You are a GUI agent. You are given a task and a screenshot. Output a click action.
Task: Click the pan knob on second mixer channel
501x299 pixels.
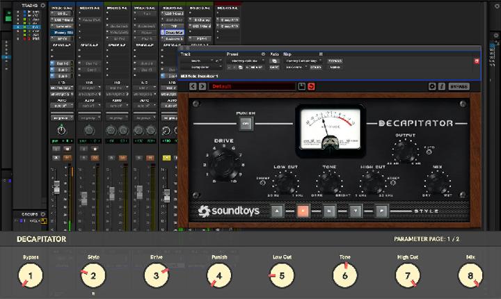pyautogui.click(x=89, y=130)
